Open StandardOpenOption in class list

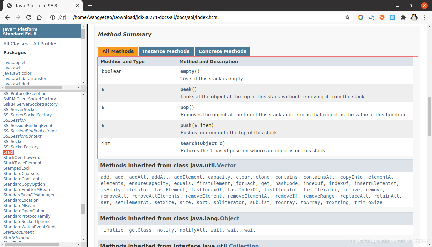(24, 211)
